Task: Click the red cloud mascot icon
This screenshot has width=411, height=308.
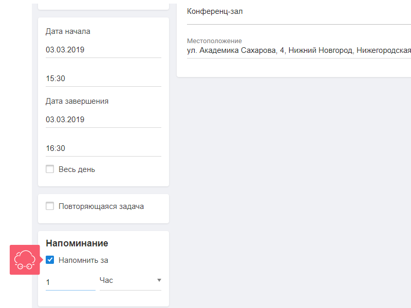Action: [x=25, y=260]
